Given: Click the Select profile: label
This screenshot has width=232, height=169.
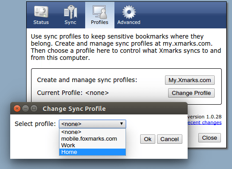Looking at the screenshot, I should [35, 124].
